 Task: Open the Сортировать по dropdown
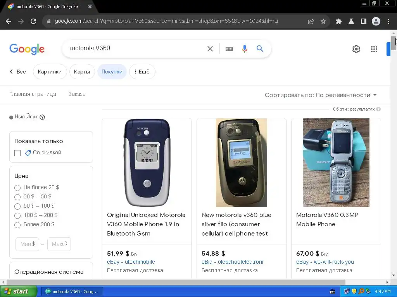[321, 95]
